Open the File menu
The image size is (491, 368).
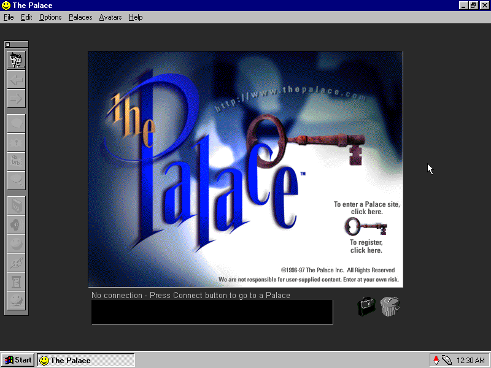[x=9, y=17]
